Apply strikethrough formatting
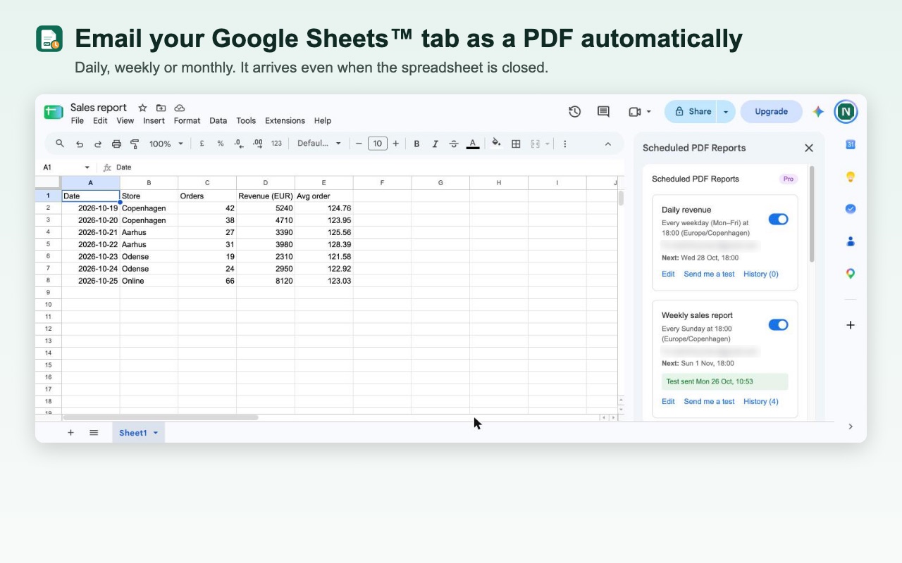 pyautogui.click(x=453, y=144)
